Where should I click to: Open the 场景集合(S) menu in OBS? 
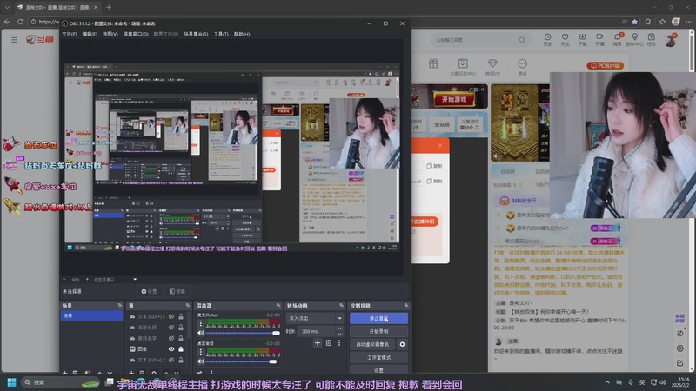click(196, 34)
